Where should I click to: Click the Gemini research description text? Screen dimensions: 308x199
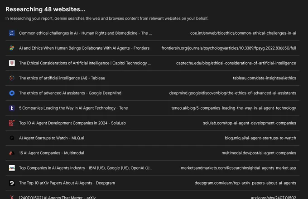click(107, 19)
